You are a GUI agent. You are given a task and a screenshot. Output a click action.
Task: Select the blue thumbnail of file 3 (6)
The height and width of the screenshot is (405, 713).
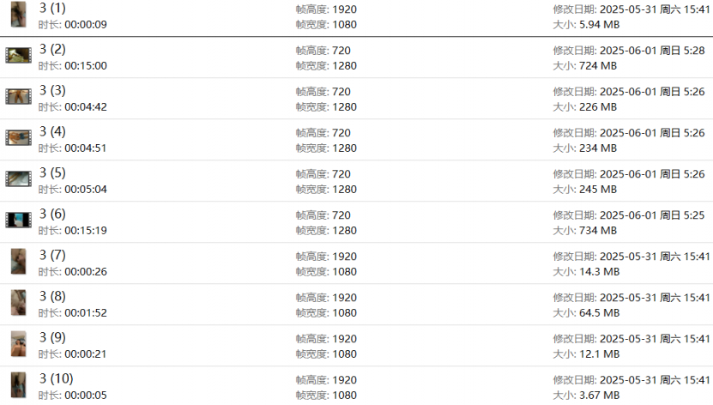(x=18, y=221)
